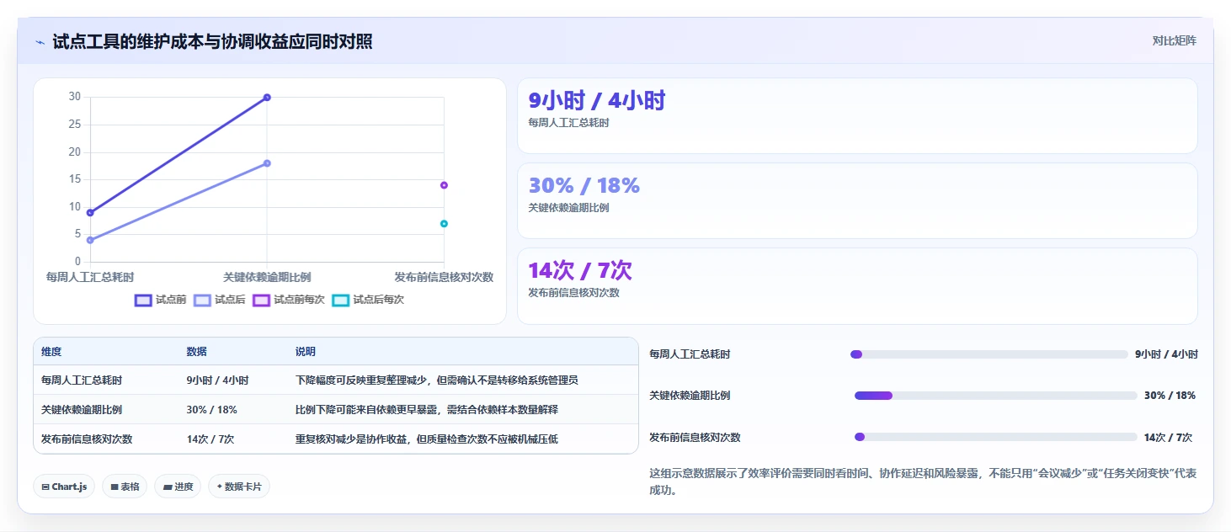Click the teal data point at 7
Viewport: 1231px width, 532px height.
tap(444, 224)
